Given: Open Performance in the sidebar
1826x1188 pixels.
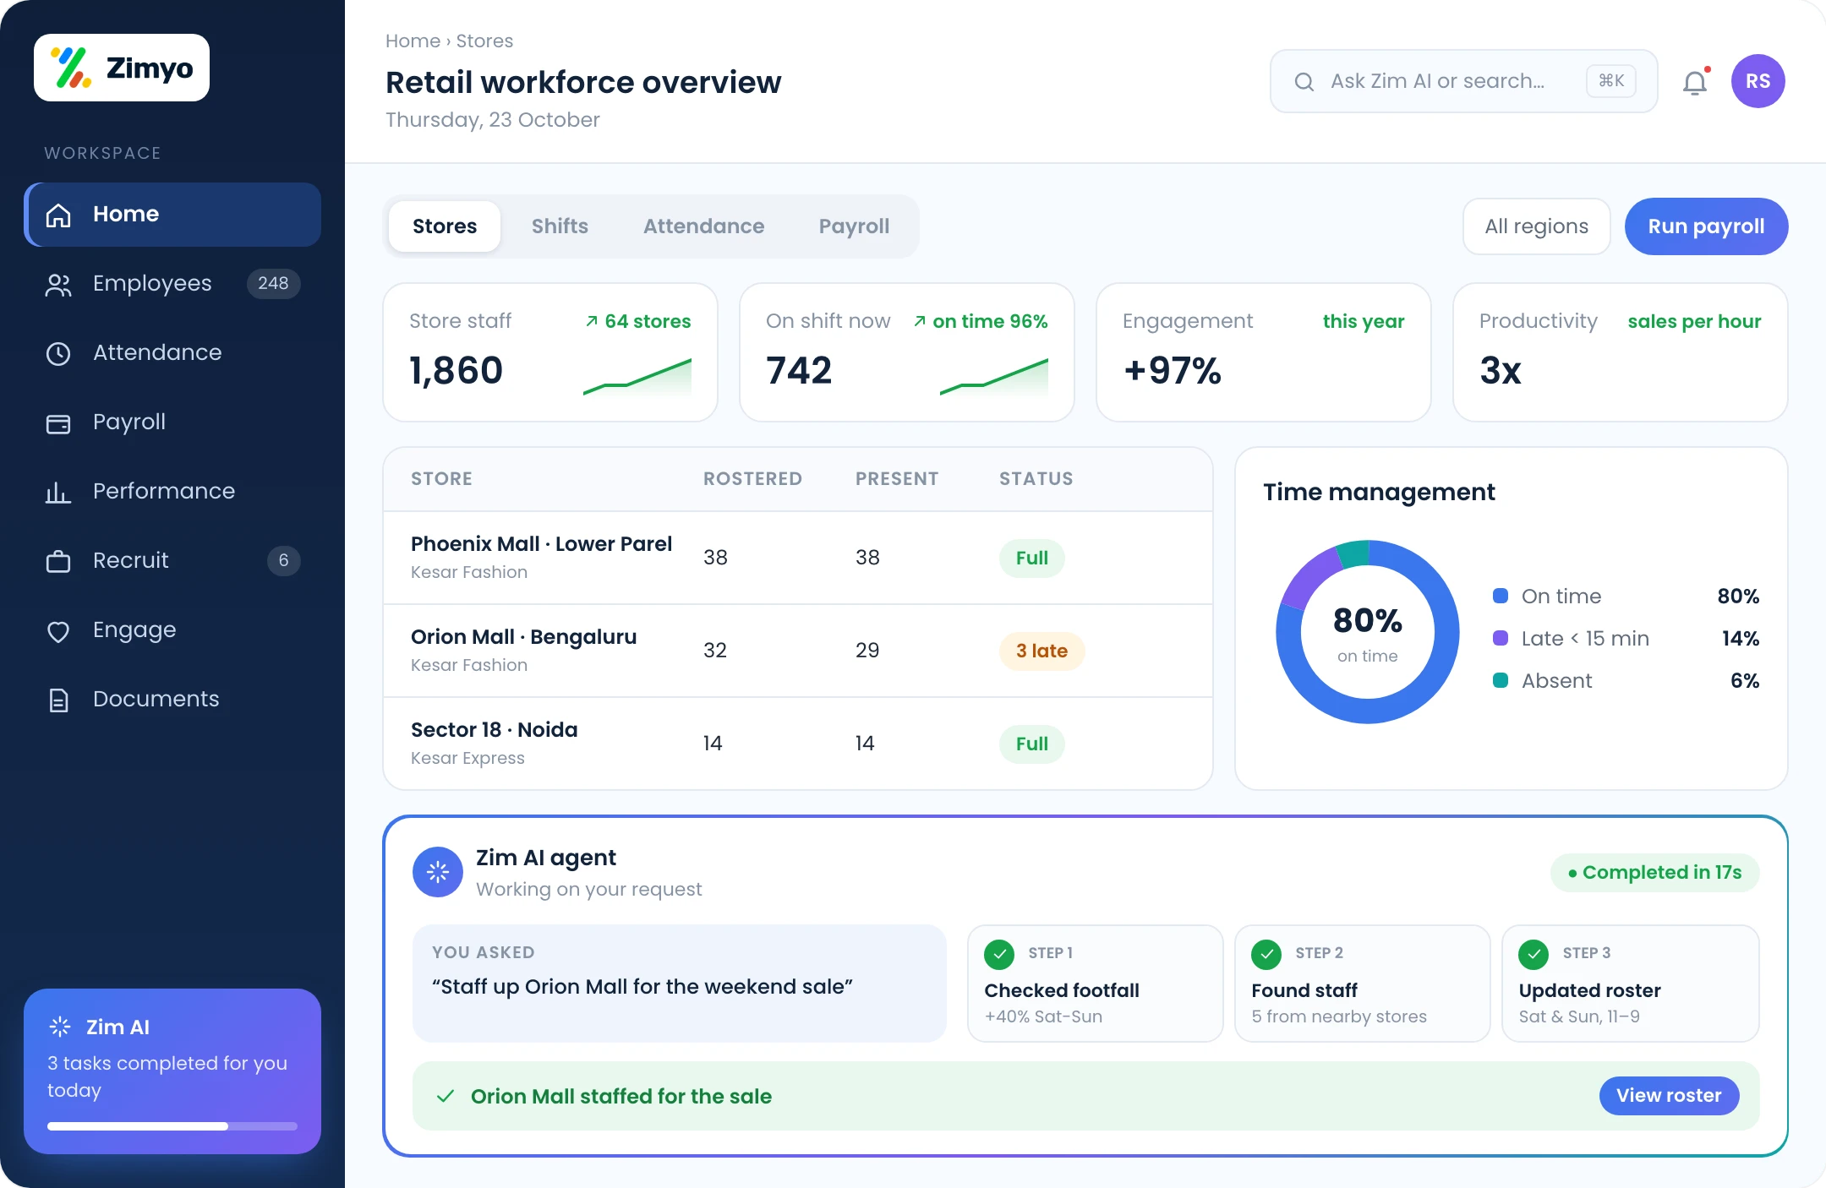Looking at the screenshot, I should 172,492.
